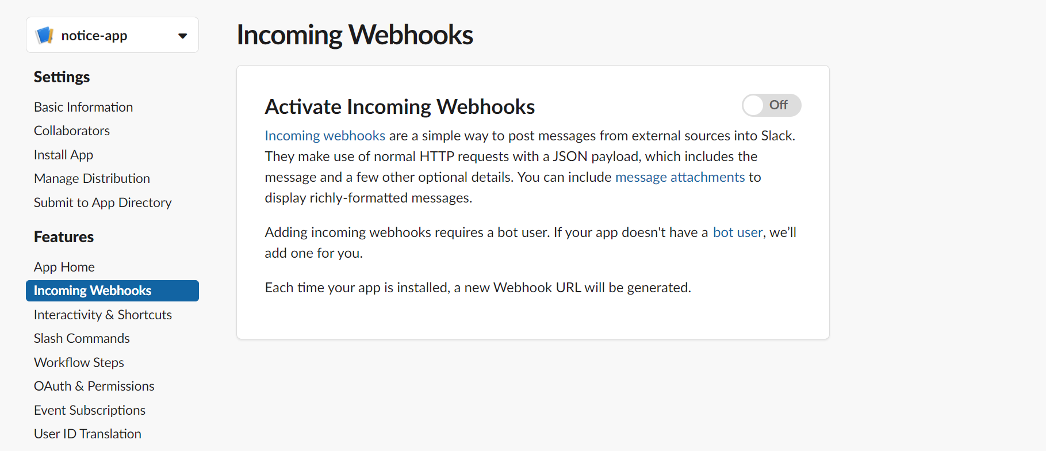The width and height of the screenshot is (1046, 451).
Task: Click the 'Activate Incoming Webhooks' heading
Action: [x=400, y=107]
